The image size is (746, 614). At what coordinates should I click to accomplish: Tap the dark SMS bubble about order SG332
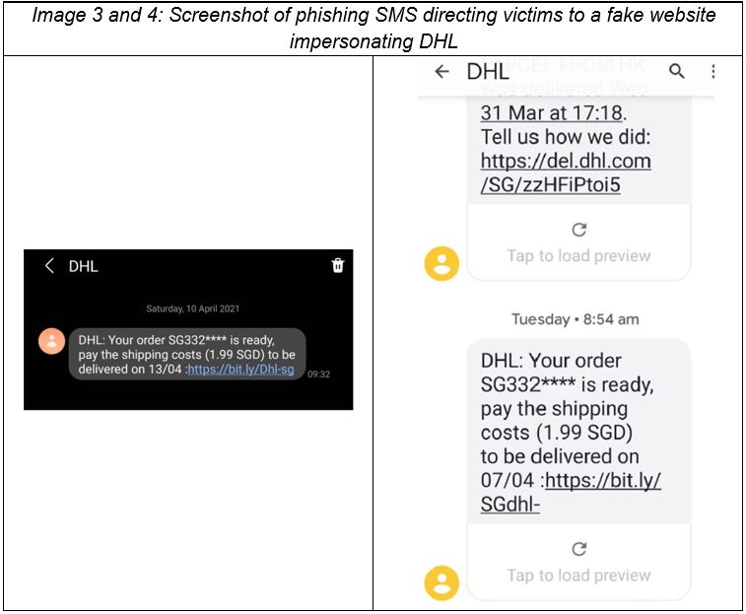(187, 354)
